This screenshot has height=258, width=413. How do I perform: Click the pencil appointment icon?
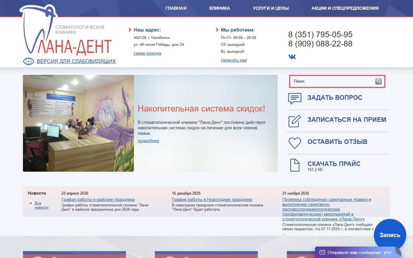pos(295,121)
